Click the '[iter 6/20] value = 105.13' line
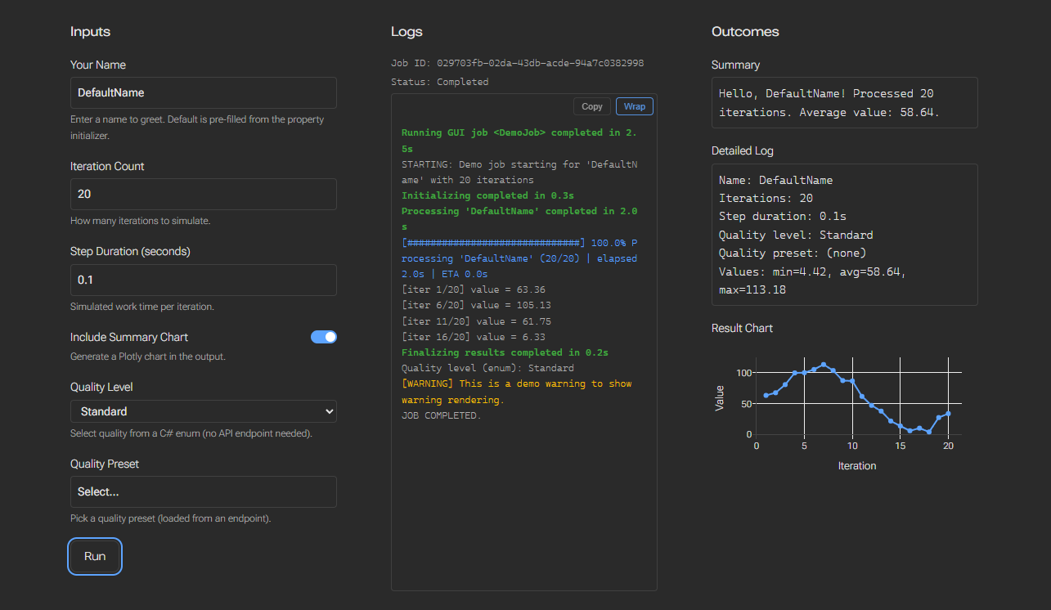 point(476,305)
